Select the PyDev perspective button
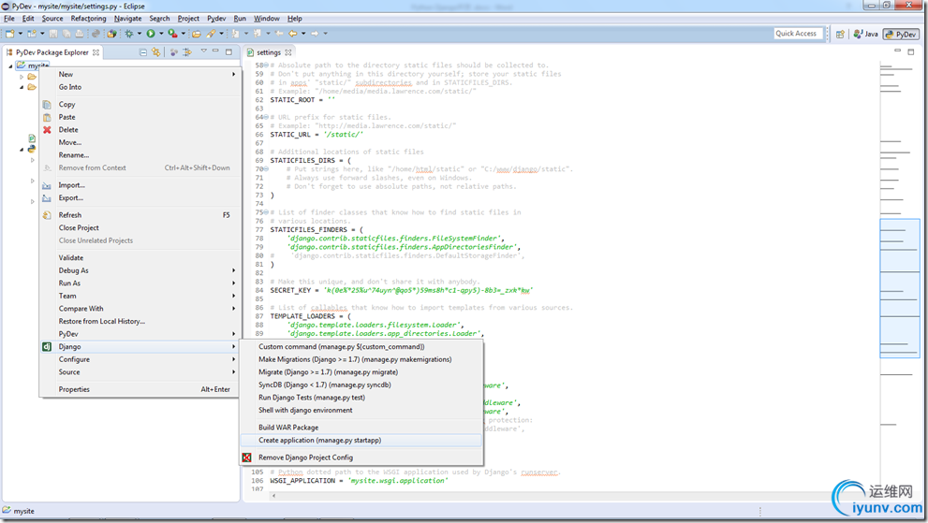The height and width of the screenshot is (523, 928). pos(900,35)
